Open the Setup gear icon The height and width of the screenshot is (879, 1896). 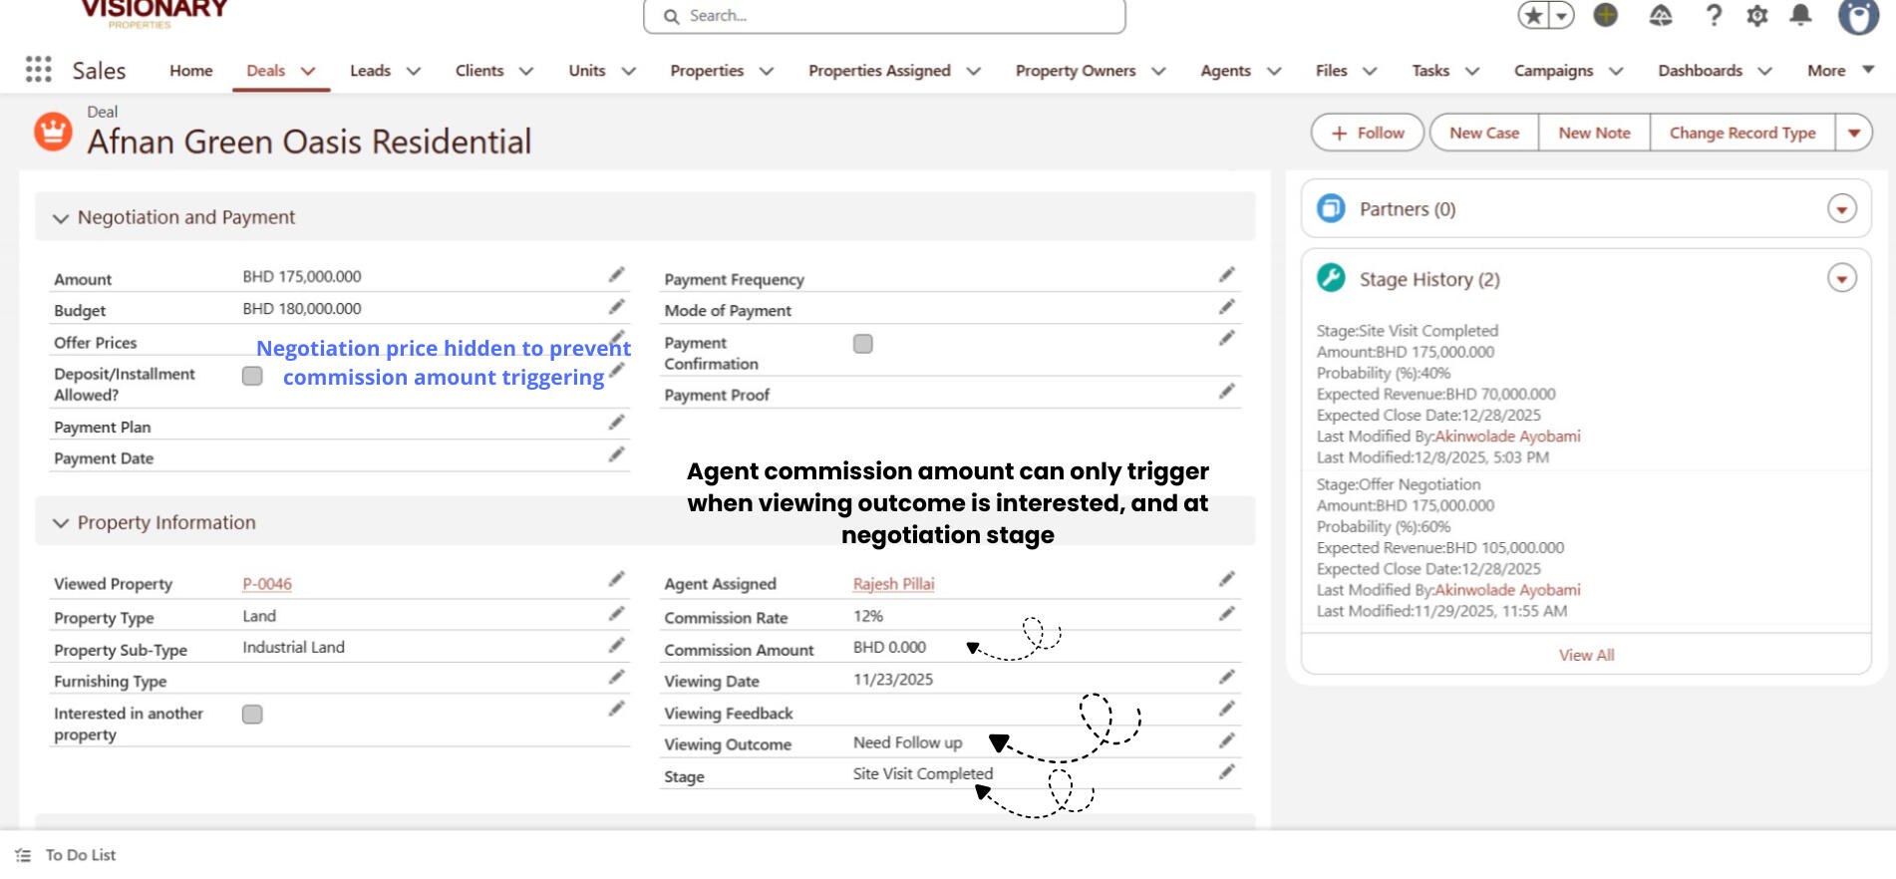pyautogui.click(x=1756, y=16)
